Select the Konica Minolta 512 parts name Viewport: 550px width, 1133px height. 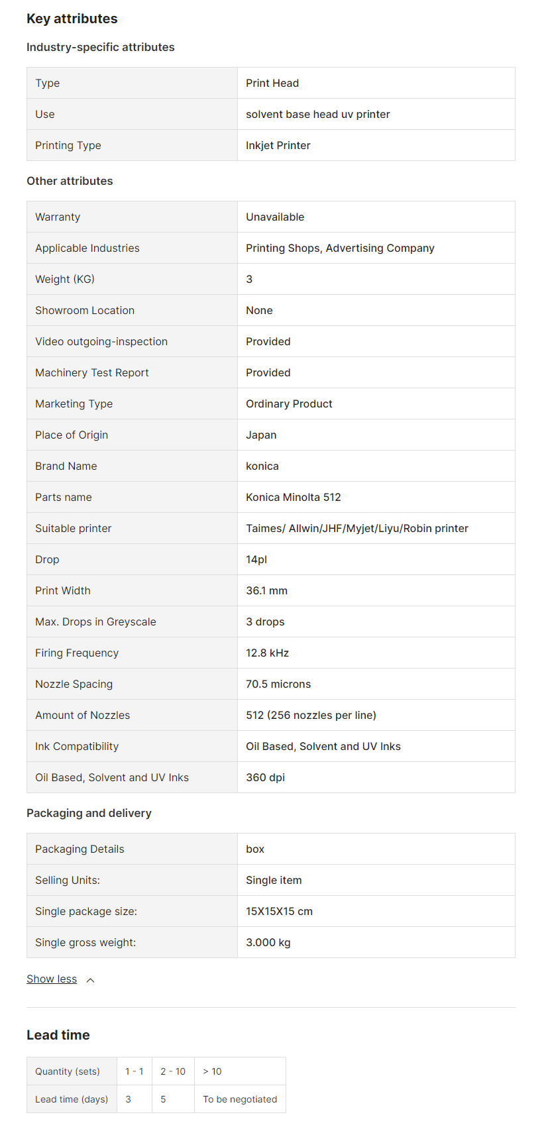[294, 497]
